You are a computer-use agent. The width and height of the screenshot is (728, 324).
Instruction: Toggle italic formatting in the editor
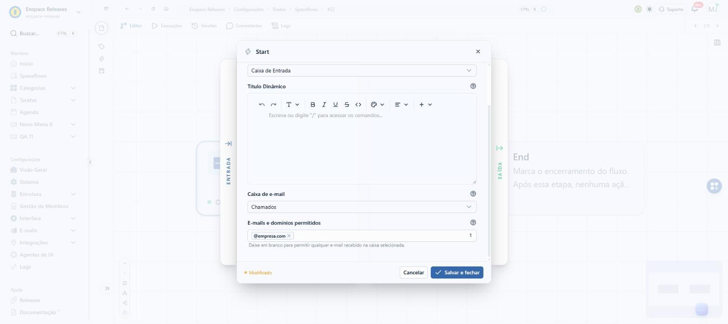click(324, 105)
